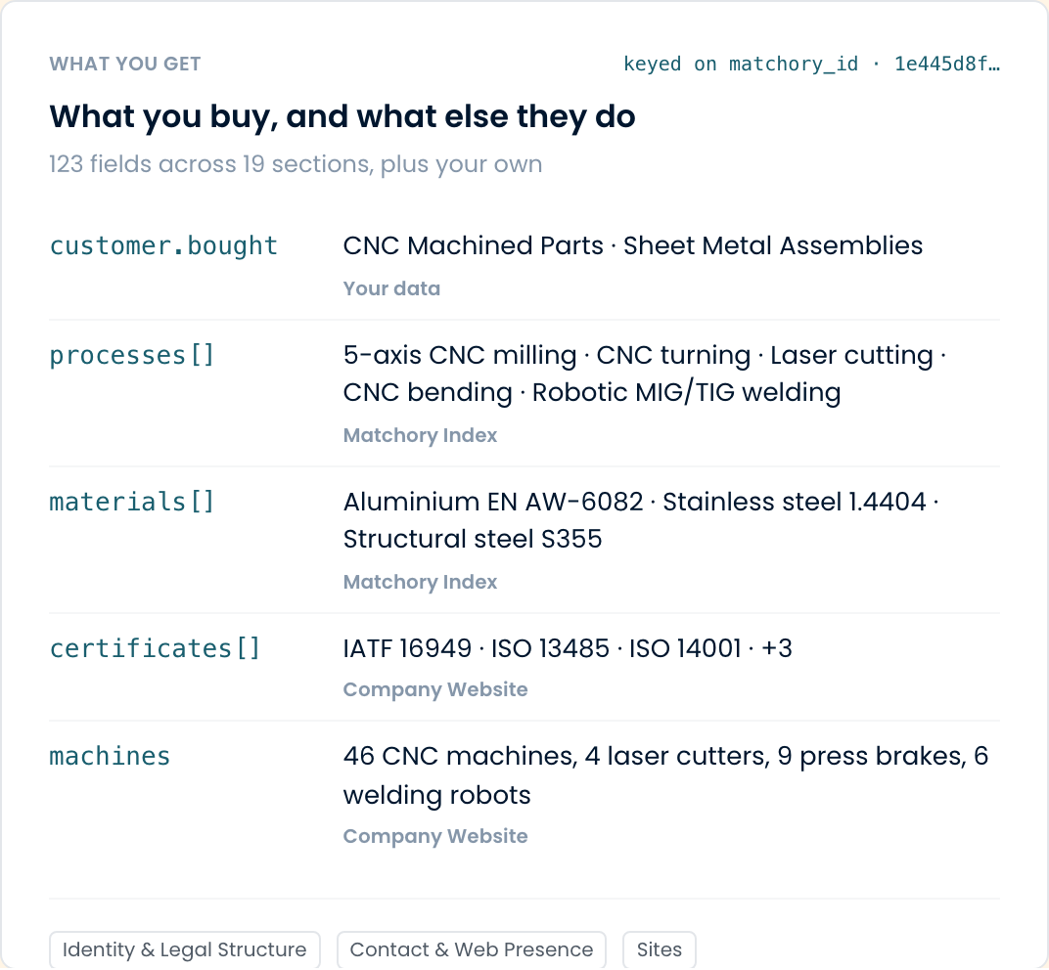Click the materials[] field name
Screen dimensions: 1049x970
pos(132,502)
